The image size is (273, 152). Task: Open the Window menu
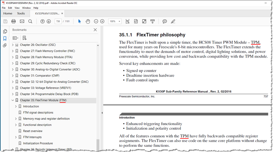[27, 8]
